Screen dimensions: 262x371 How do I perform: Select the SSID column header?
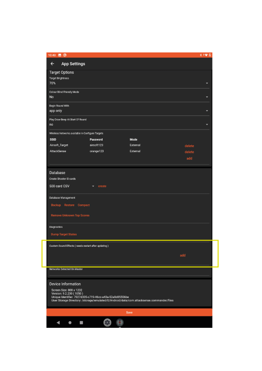pos(53,140)
